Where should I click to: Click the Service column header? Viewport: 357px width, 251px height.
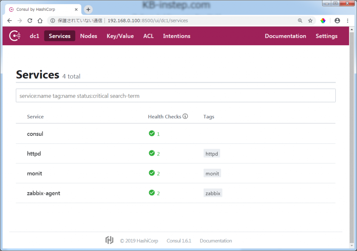coord(35,117)
